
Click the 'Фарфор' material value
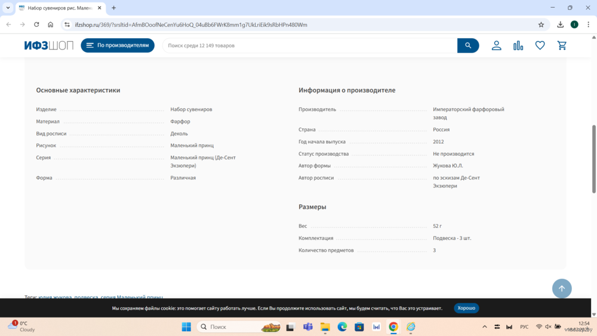tap(180, 121)
